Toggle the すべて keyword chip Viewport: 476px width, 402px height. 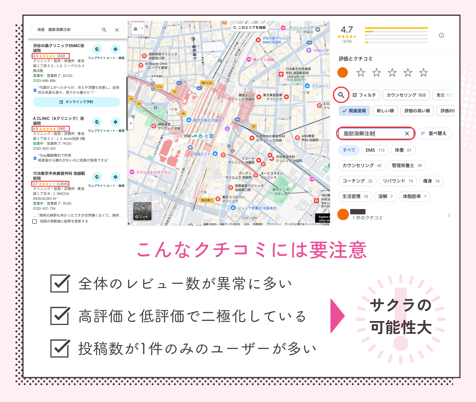(349, 150)
